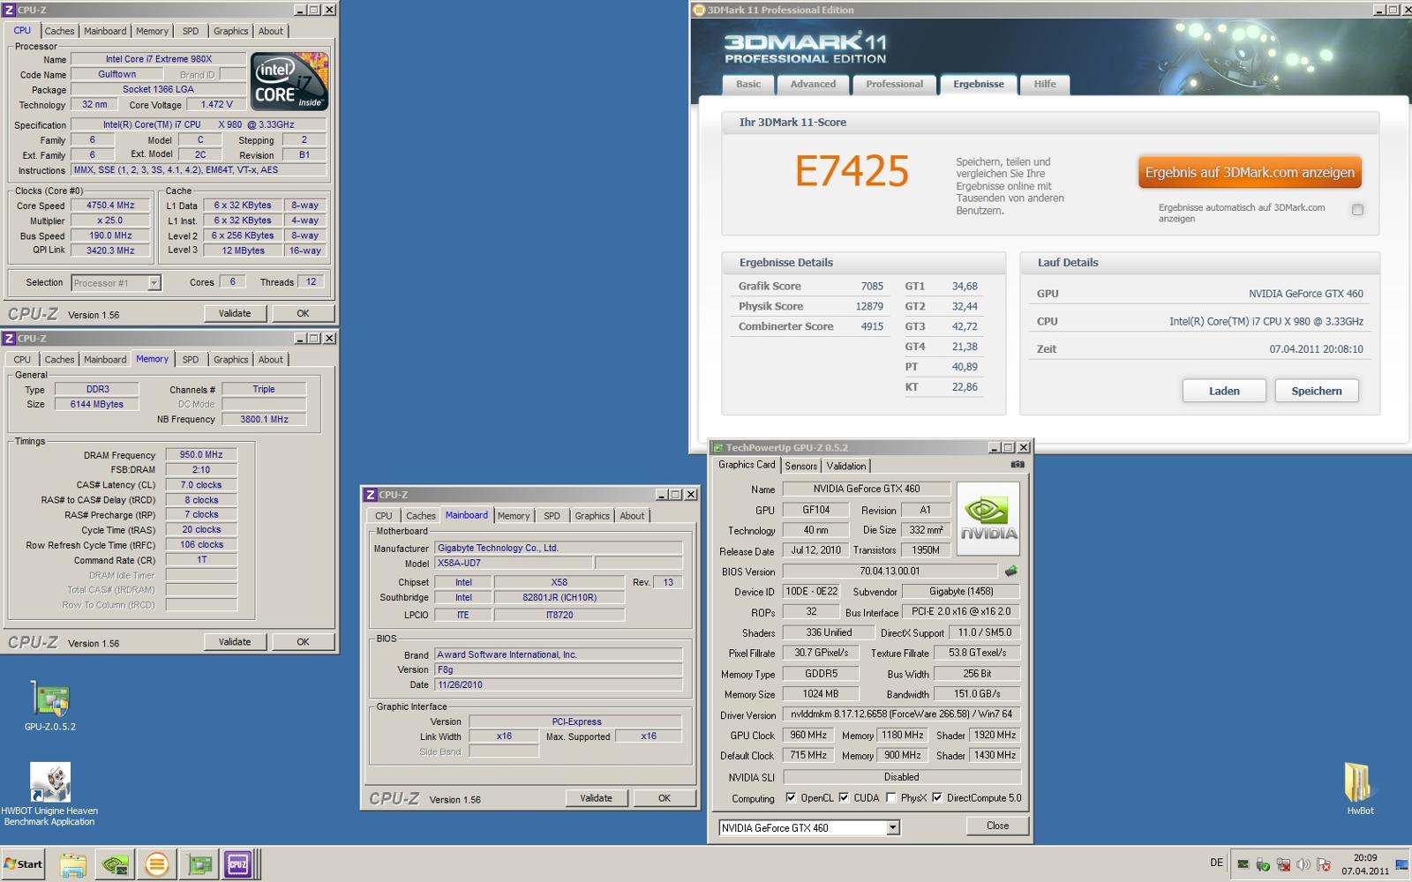Switch to CPU-Z via taskbar icon
The height and width of the screenshot is (882, 1412).
pos(238,864)
